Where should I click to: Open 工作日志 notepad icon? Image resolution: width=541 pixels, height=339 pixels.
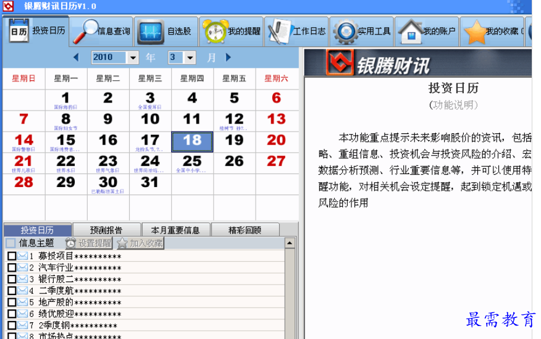(280, 31)
